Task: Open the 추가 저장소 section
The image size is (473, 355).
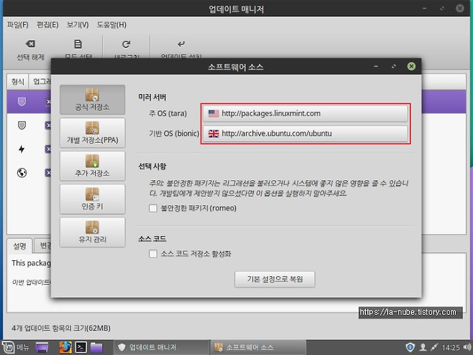Action: (93, 166)
